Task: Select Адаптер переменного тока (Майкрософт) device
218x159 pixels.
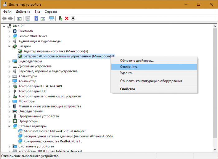Action: pyautogui.click(x=56, y=51)
